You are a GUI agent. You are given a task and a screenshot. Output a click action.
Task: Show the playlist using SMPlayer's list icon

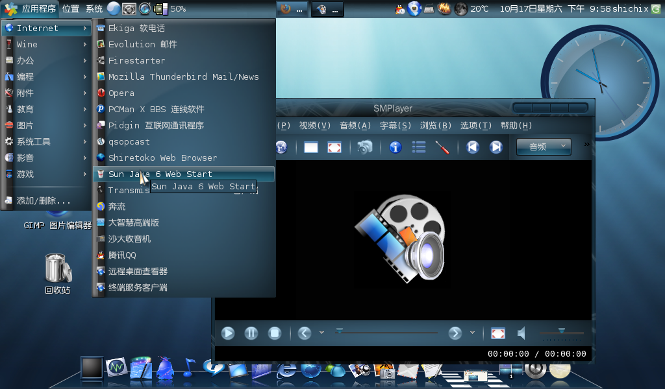419,147
